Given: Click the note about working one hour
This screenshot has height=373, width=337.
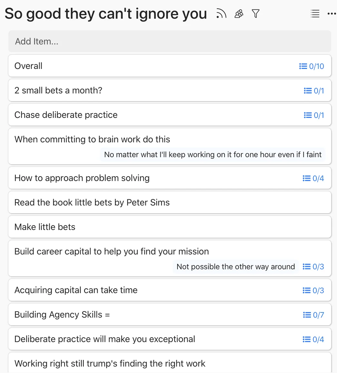Looking at the screenshot, I should pos(213,155).
